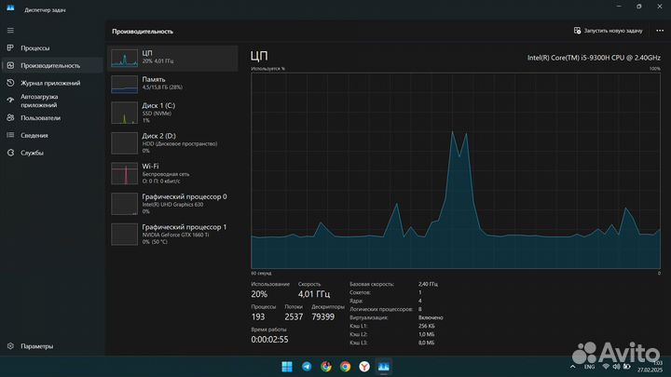Select Диск 2 (D:) item
The image size is (671, 377).
click(x=172, y=143)
